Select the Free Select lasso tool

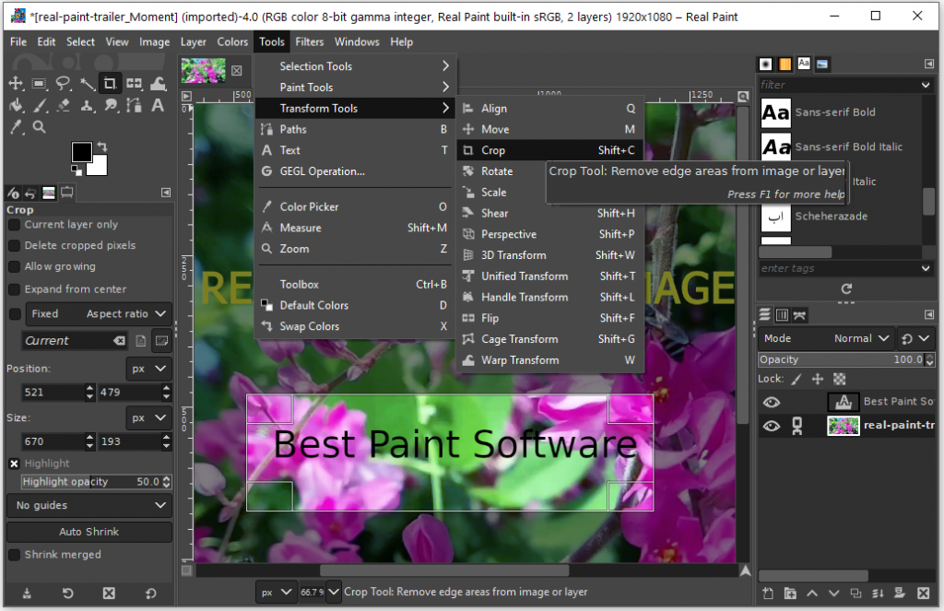(63, 83)
